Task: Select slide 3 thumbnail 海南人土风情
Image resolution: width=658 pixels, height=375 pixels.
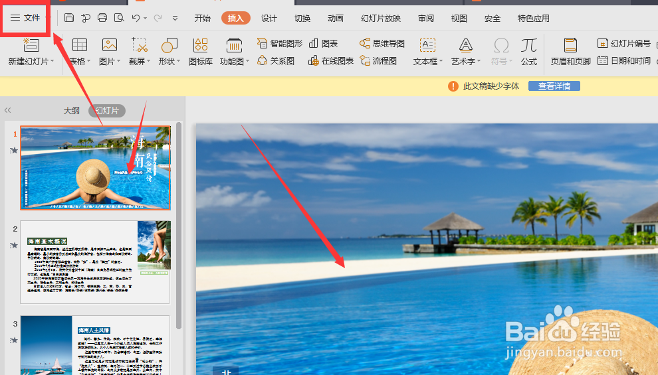Action: pos(95,345)
